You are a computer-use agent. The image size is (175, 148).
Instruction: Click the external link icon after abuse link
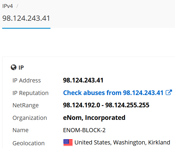pos(169,93)
